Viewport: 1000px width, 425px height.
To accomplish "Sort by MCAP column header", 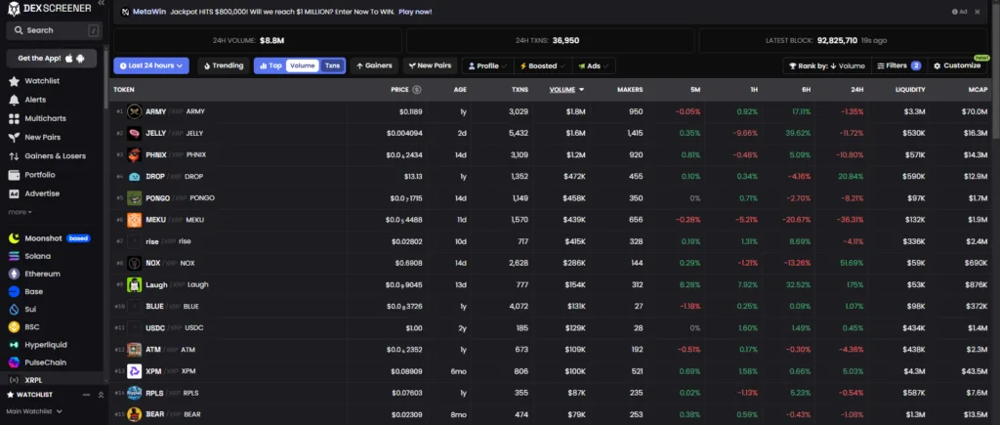I will [x=978, y=90].
